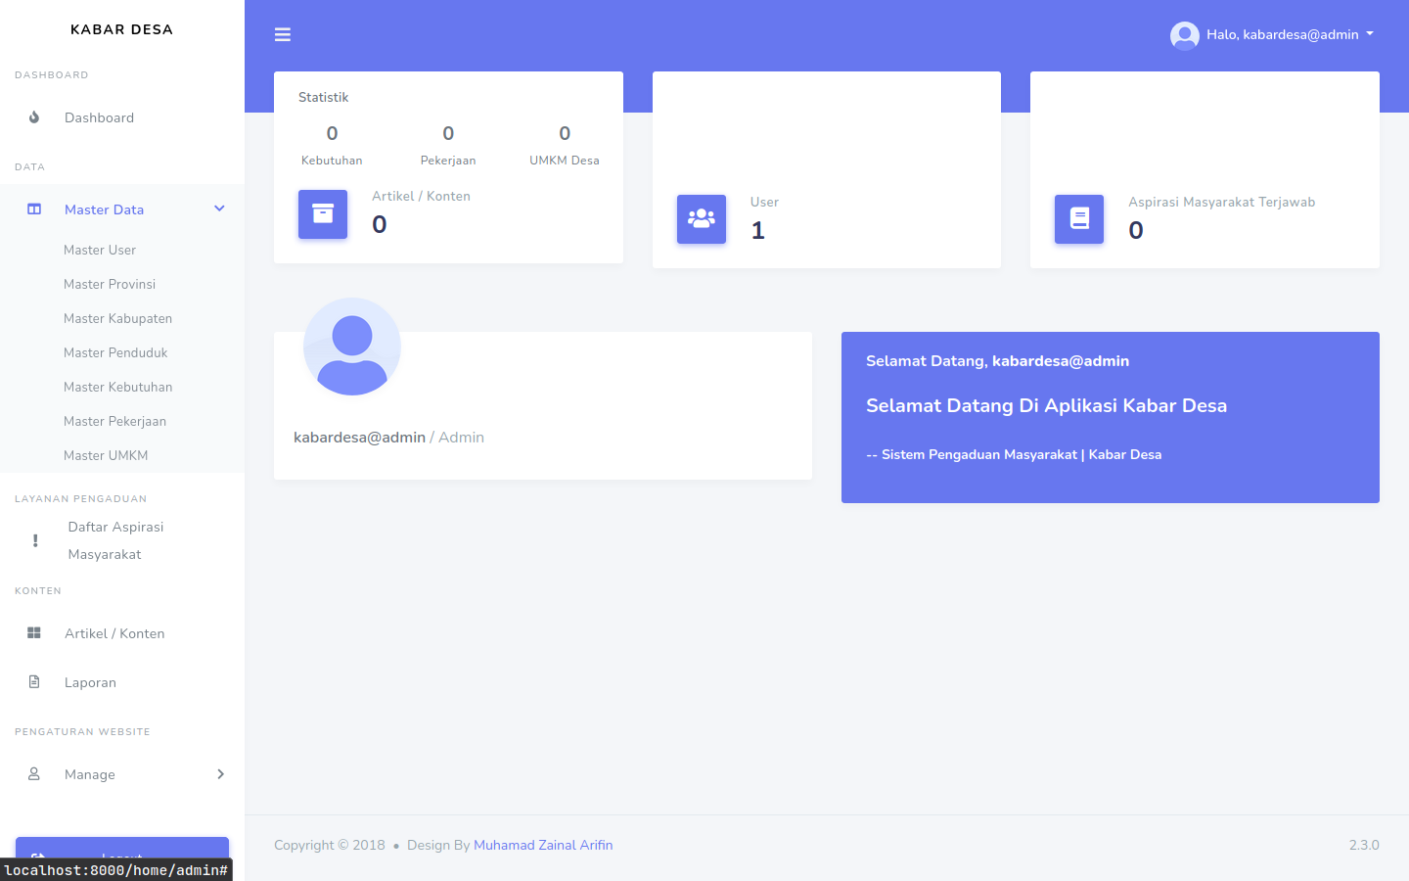Click the large profile avatar image
Viewport: 1409px width, 881px height.
pyautogui.click(x=352, y=347)
